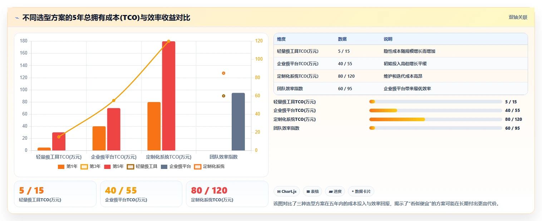Open the 40 / 55 企业级平台TCO stat card
The width and height of the screenshot is (542, 221).
point(141,194)
